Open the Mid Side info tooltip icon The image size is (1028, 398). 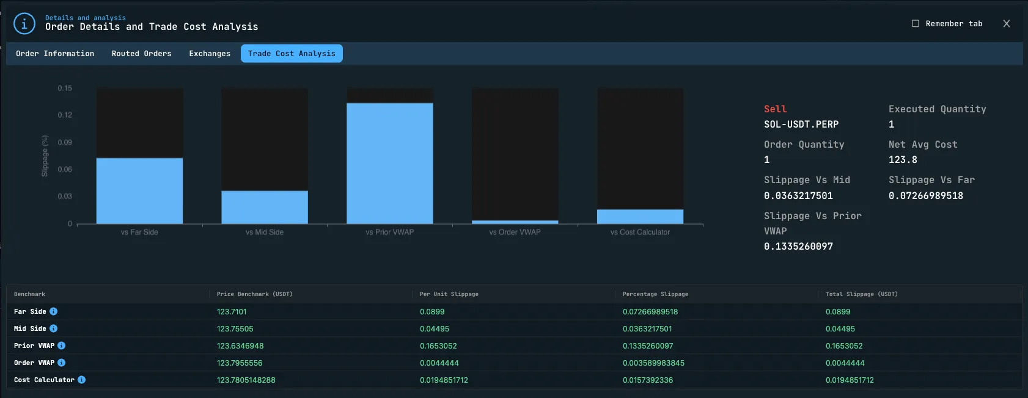click(x=53, y=328)
